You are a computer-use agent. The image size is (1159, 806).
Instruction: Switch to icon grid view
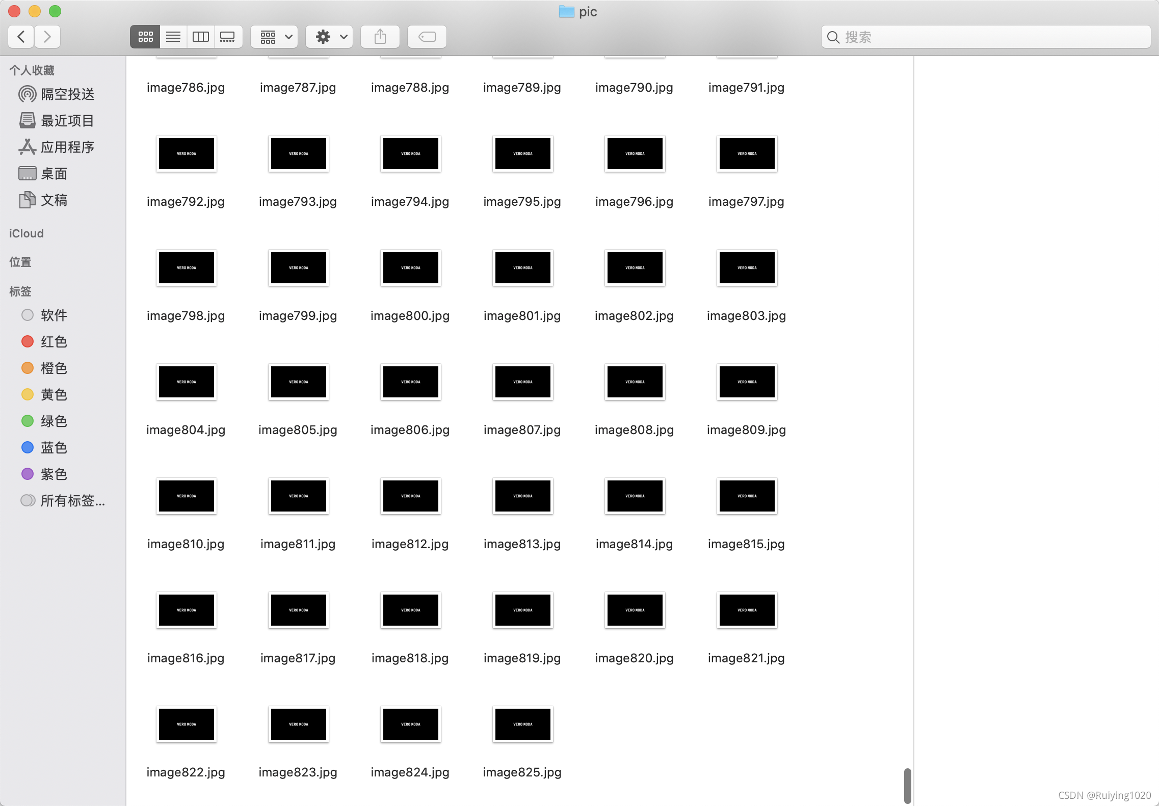coord(145,37)
